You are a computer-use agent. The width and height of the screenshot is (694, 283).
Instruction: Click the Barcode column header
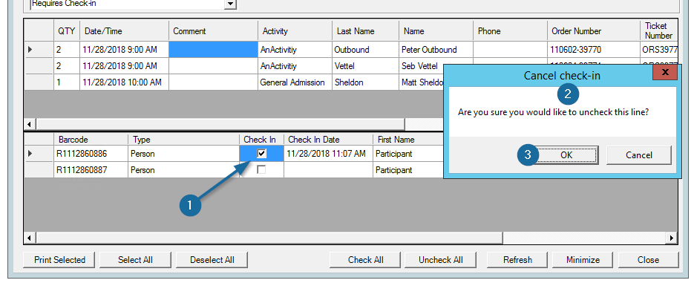(x=91, y=140)
